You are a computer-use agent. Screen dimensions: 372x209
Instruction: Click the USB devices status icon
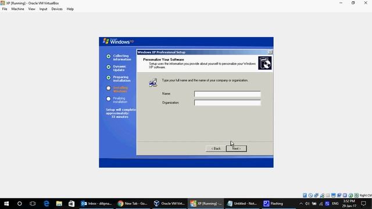[322, 195]
